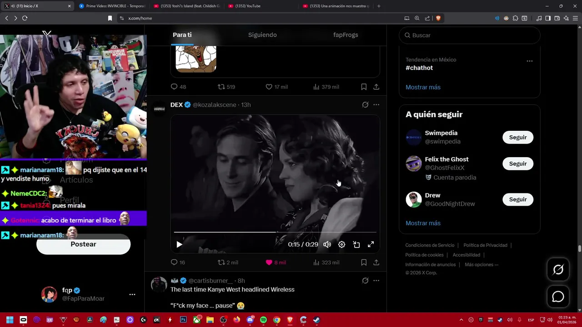Share this page from address bar
The height and width of the screenshot is (327, 582).
coord(427,18)
